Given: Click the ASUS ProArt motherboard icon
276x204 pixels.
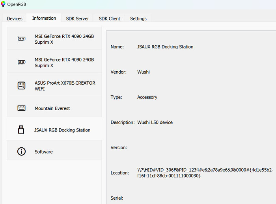Looking at the screenshot, I should [x=21, y=85].
